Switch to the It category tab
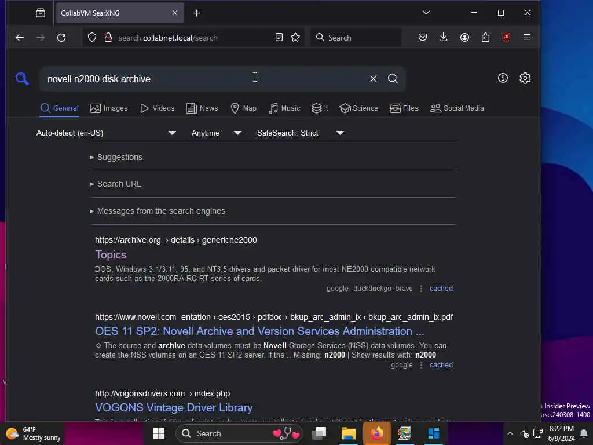 320,108
